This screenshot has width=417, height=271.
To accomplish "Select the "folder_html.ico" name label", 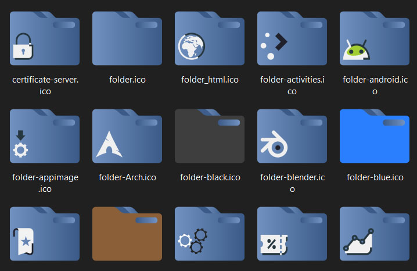I will (210, 80).
